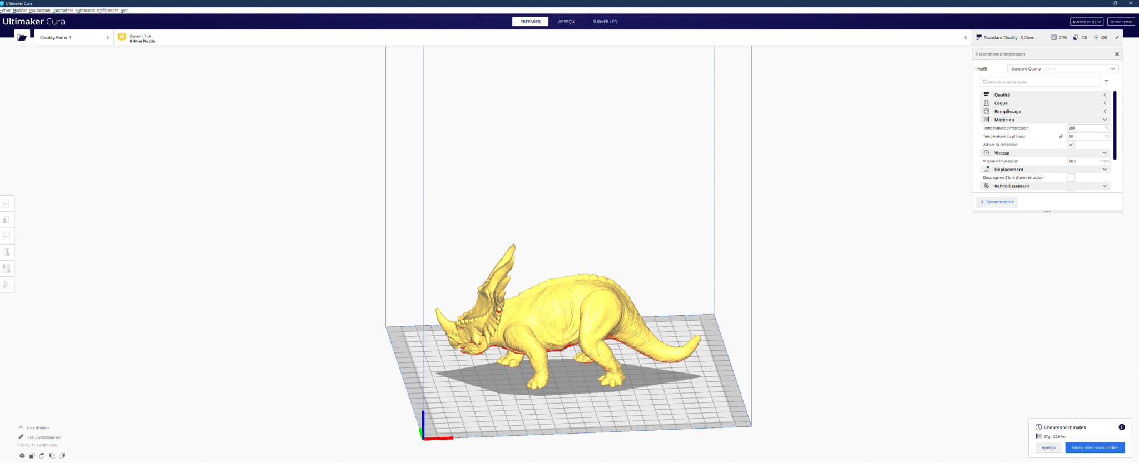
Task: Open the Profil Standard Quality dropdown
Action: [x=1062, y=69]
